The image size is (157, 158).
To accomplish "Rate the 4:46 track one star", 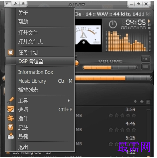I will click(x=111, y=130).
